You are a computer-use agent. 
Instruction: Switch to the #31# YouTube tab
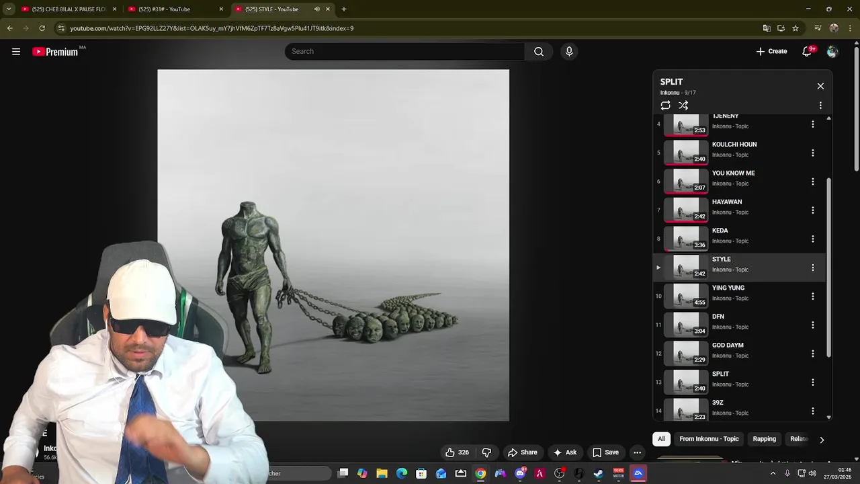pyautogui.click(x=175, y=9)
